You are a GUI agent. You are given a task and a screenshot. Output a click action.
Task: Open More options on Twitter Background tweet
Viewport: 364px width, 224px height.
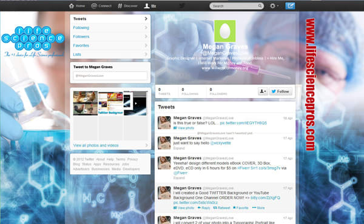[258, 208]
